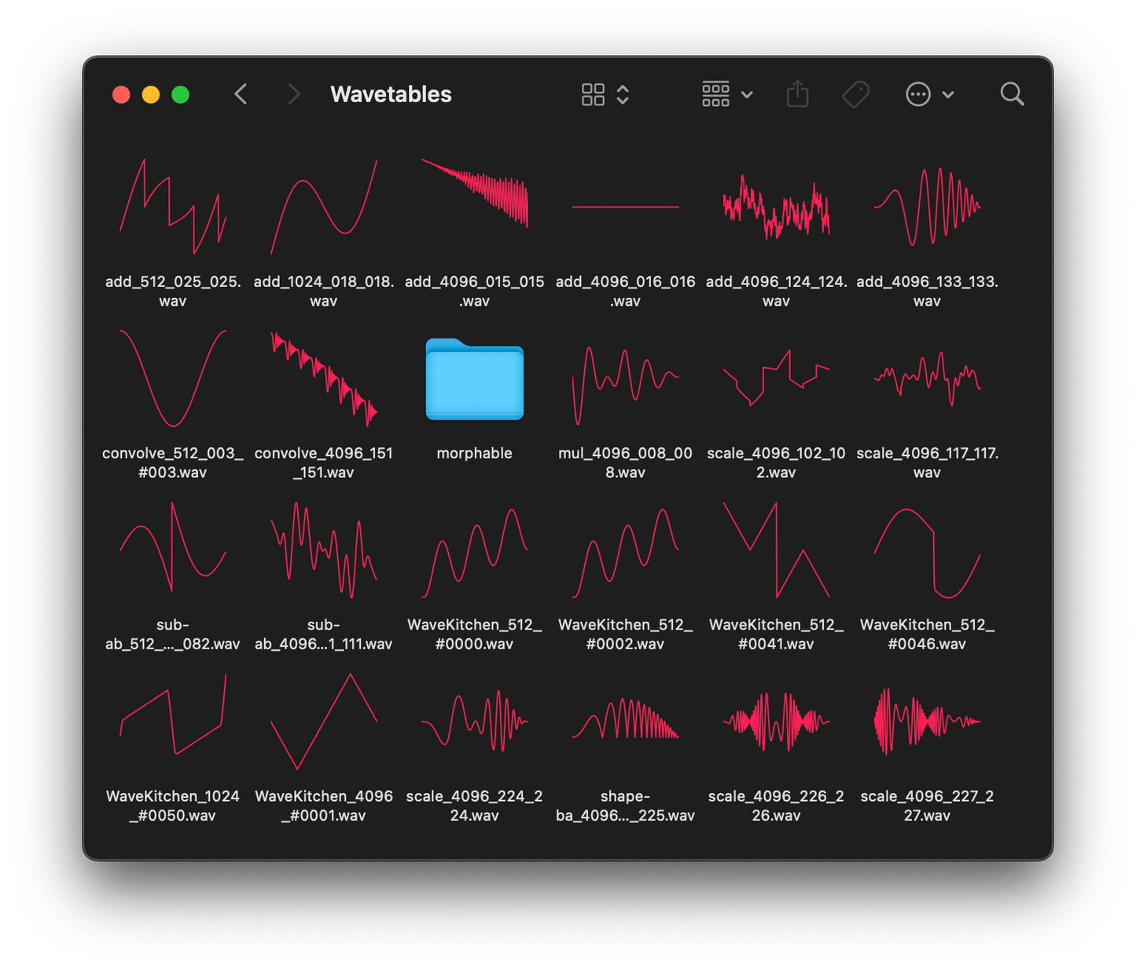Click the forward navigation chevron
This screenshot has width=1136, height=970.
tap(293, 94)
